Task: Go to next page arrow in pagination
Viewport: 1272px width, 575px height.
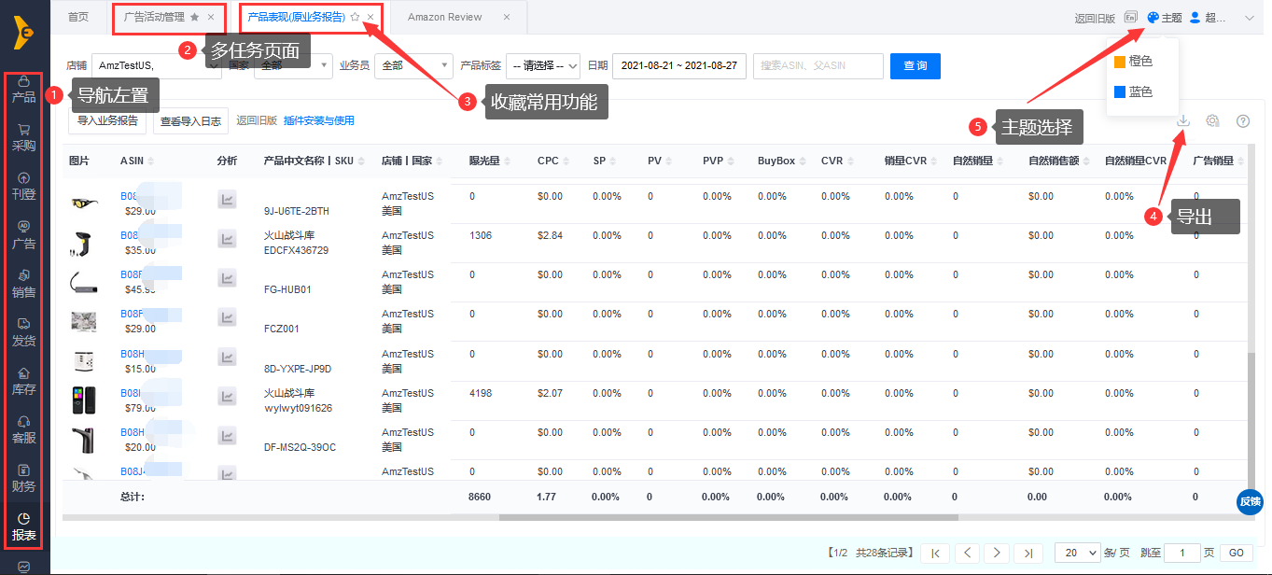Action: [x=997, y=553]
